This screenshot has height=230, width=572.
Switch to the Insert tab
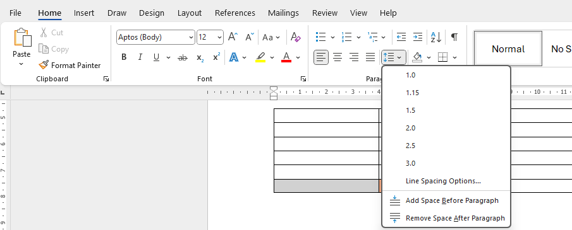(84, 13)
